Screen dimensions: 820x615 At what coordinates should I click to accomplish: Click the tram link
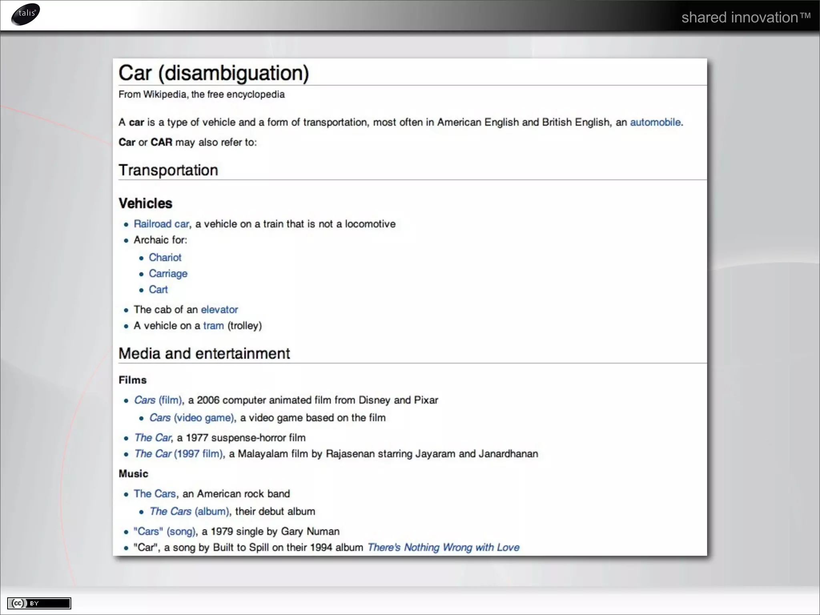click(x=213, y=326)
